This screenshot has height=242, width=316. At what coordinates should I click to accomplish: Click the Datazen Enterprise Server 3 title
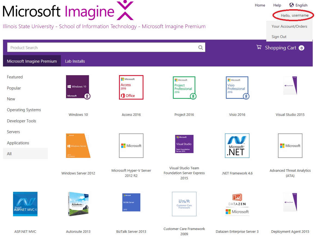point(237,231)
